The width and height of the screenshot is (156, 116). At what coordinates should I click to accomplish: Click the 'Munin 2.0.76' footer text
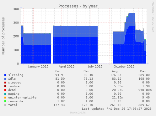78,113
